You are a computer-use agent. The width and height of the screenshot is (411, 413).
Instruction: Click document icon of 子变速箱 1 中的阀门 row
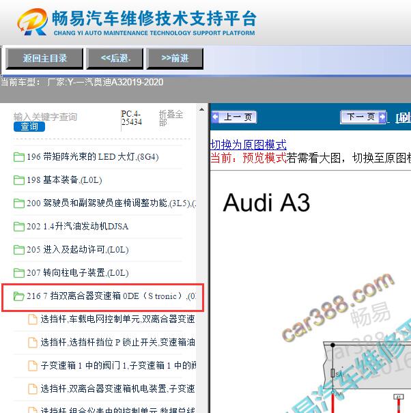[33, 366]
